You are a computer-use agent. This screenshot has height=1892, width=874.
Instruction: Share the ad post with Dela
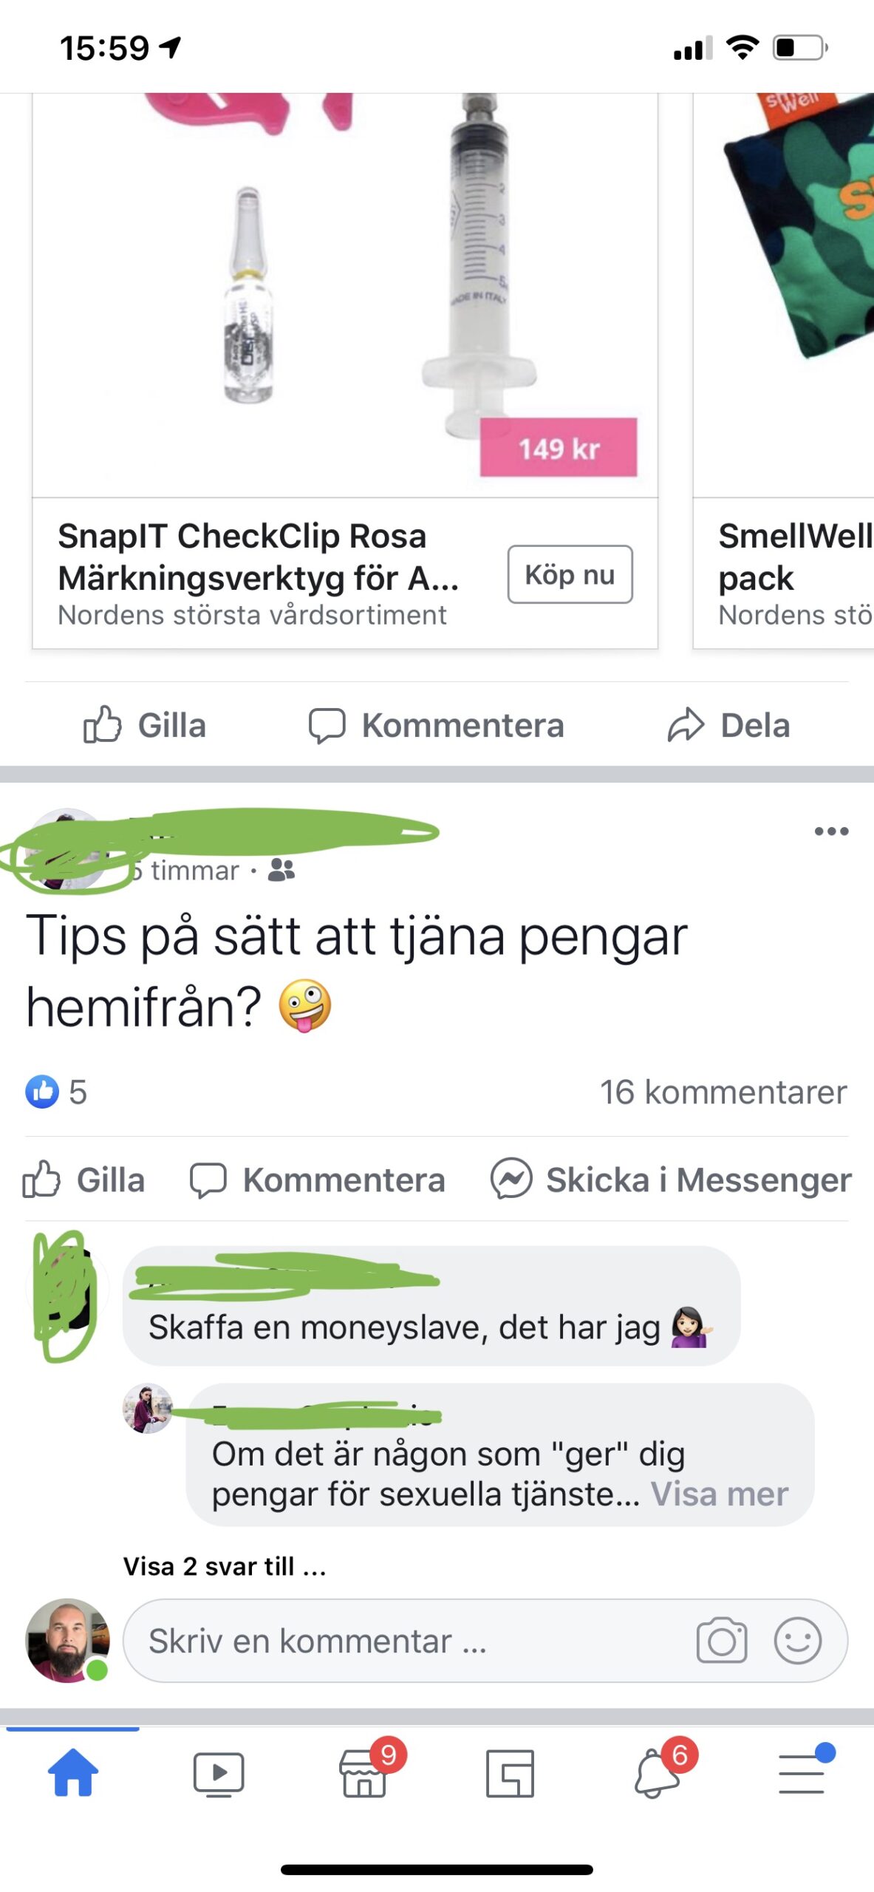tap(728, 725)
